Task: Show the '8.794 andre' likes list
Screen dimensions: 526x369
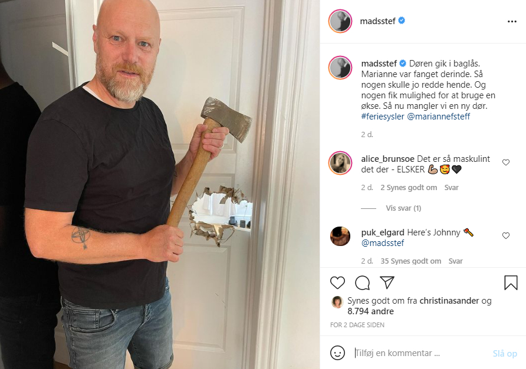Action: pos(370,311)
